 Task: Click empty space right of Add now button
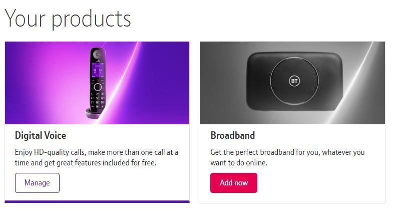[320, 183]
